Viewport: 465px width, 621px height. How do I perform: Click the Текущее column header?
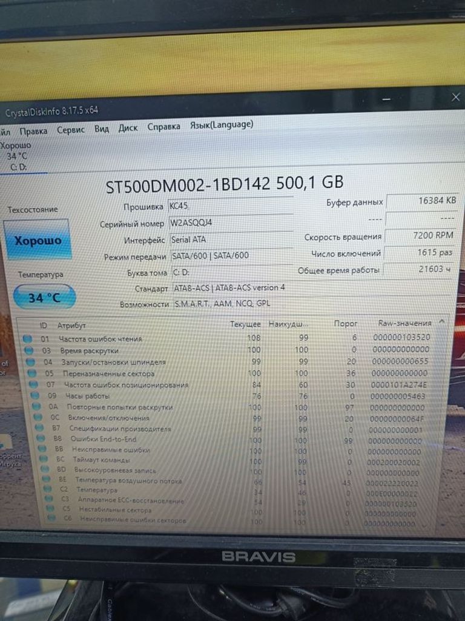tap(245, 324)
